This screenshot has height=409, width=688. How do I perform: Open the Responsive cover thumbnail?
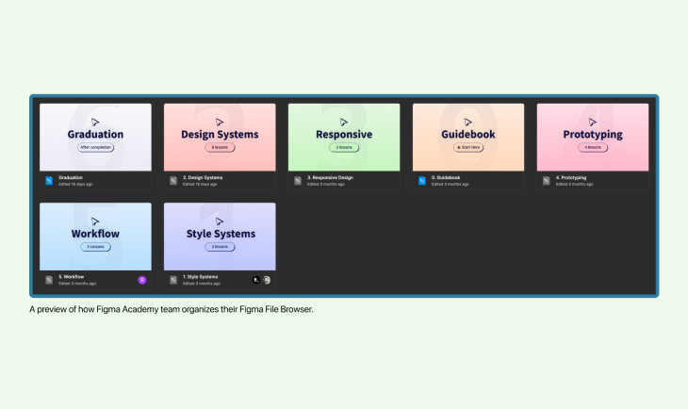344,138
